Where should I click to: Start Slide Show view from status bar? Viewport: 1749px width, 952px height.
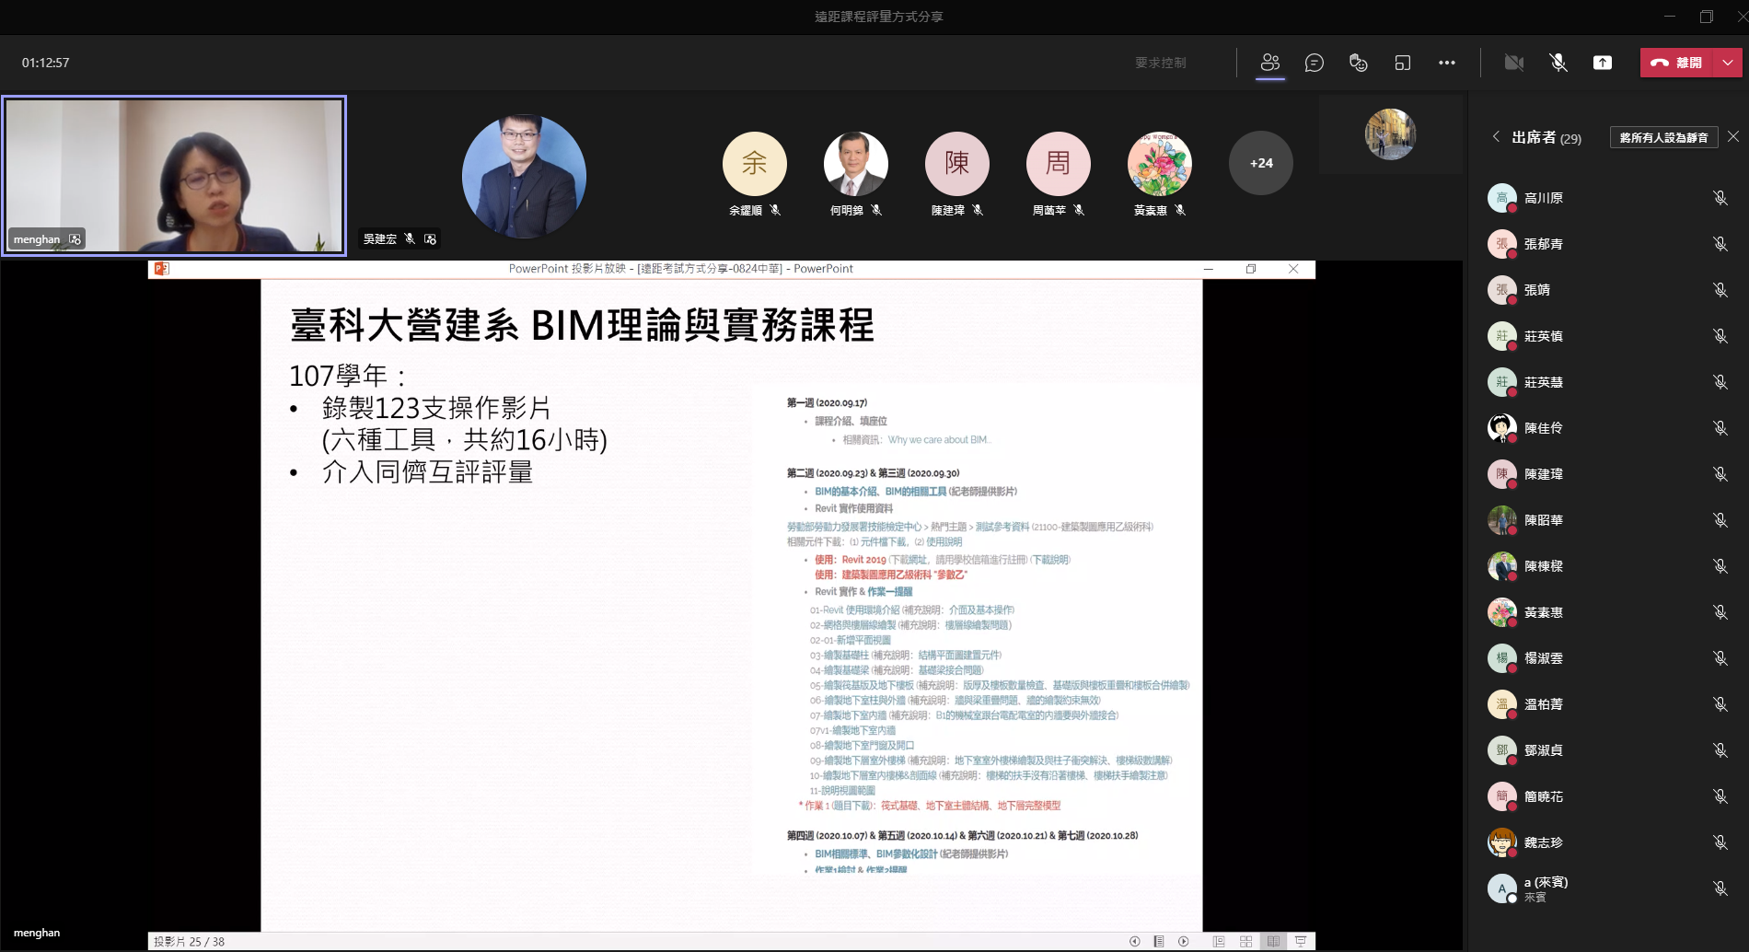pos(1301,941)
